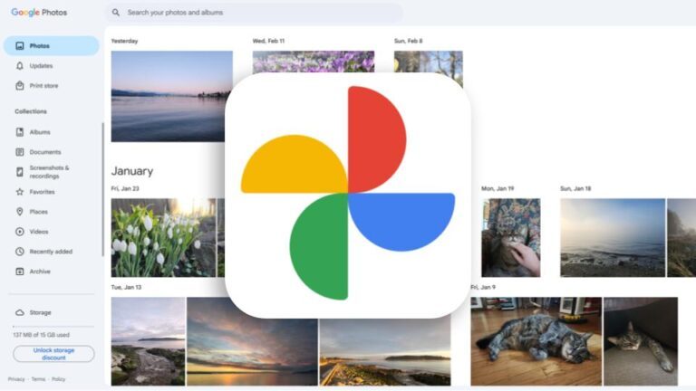The height and width of the screenshot is (391, 696).
Task: Show Recently added label
Action: 51,252
